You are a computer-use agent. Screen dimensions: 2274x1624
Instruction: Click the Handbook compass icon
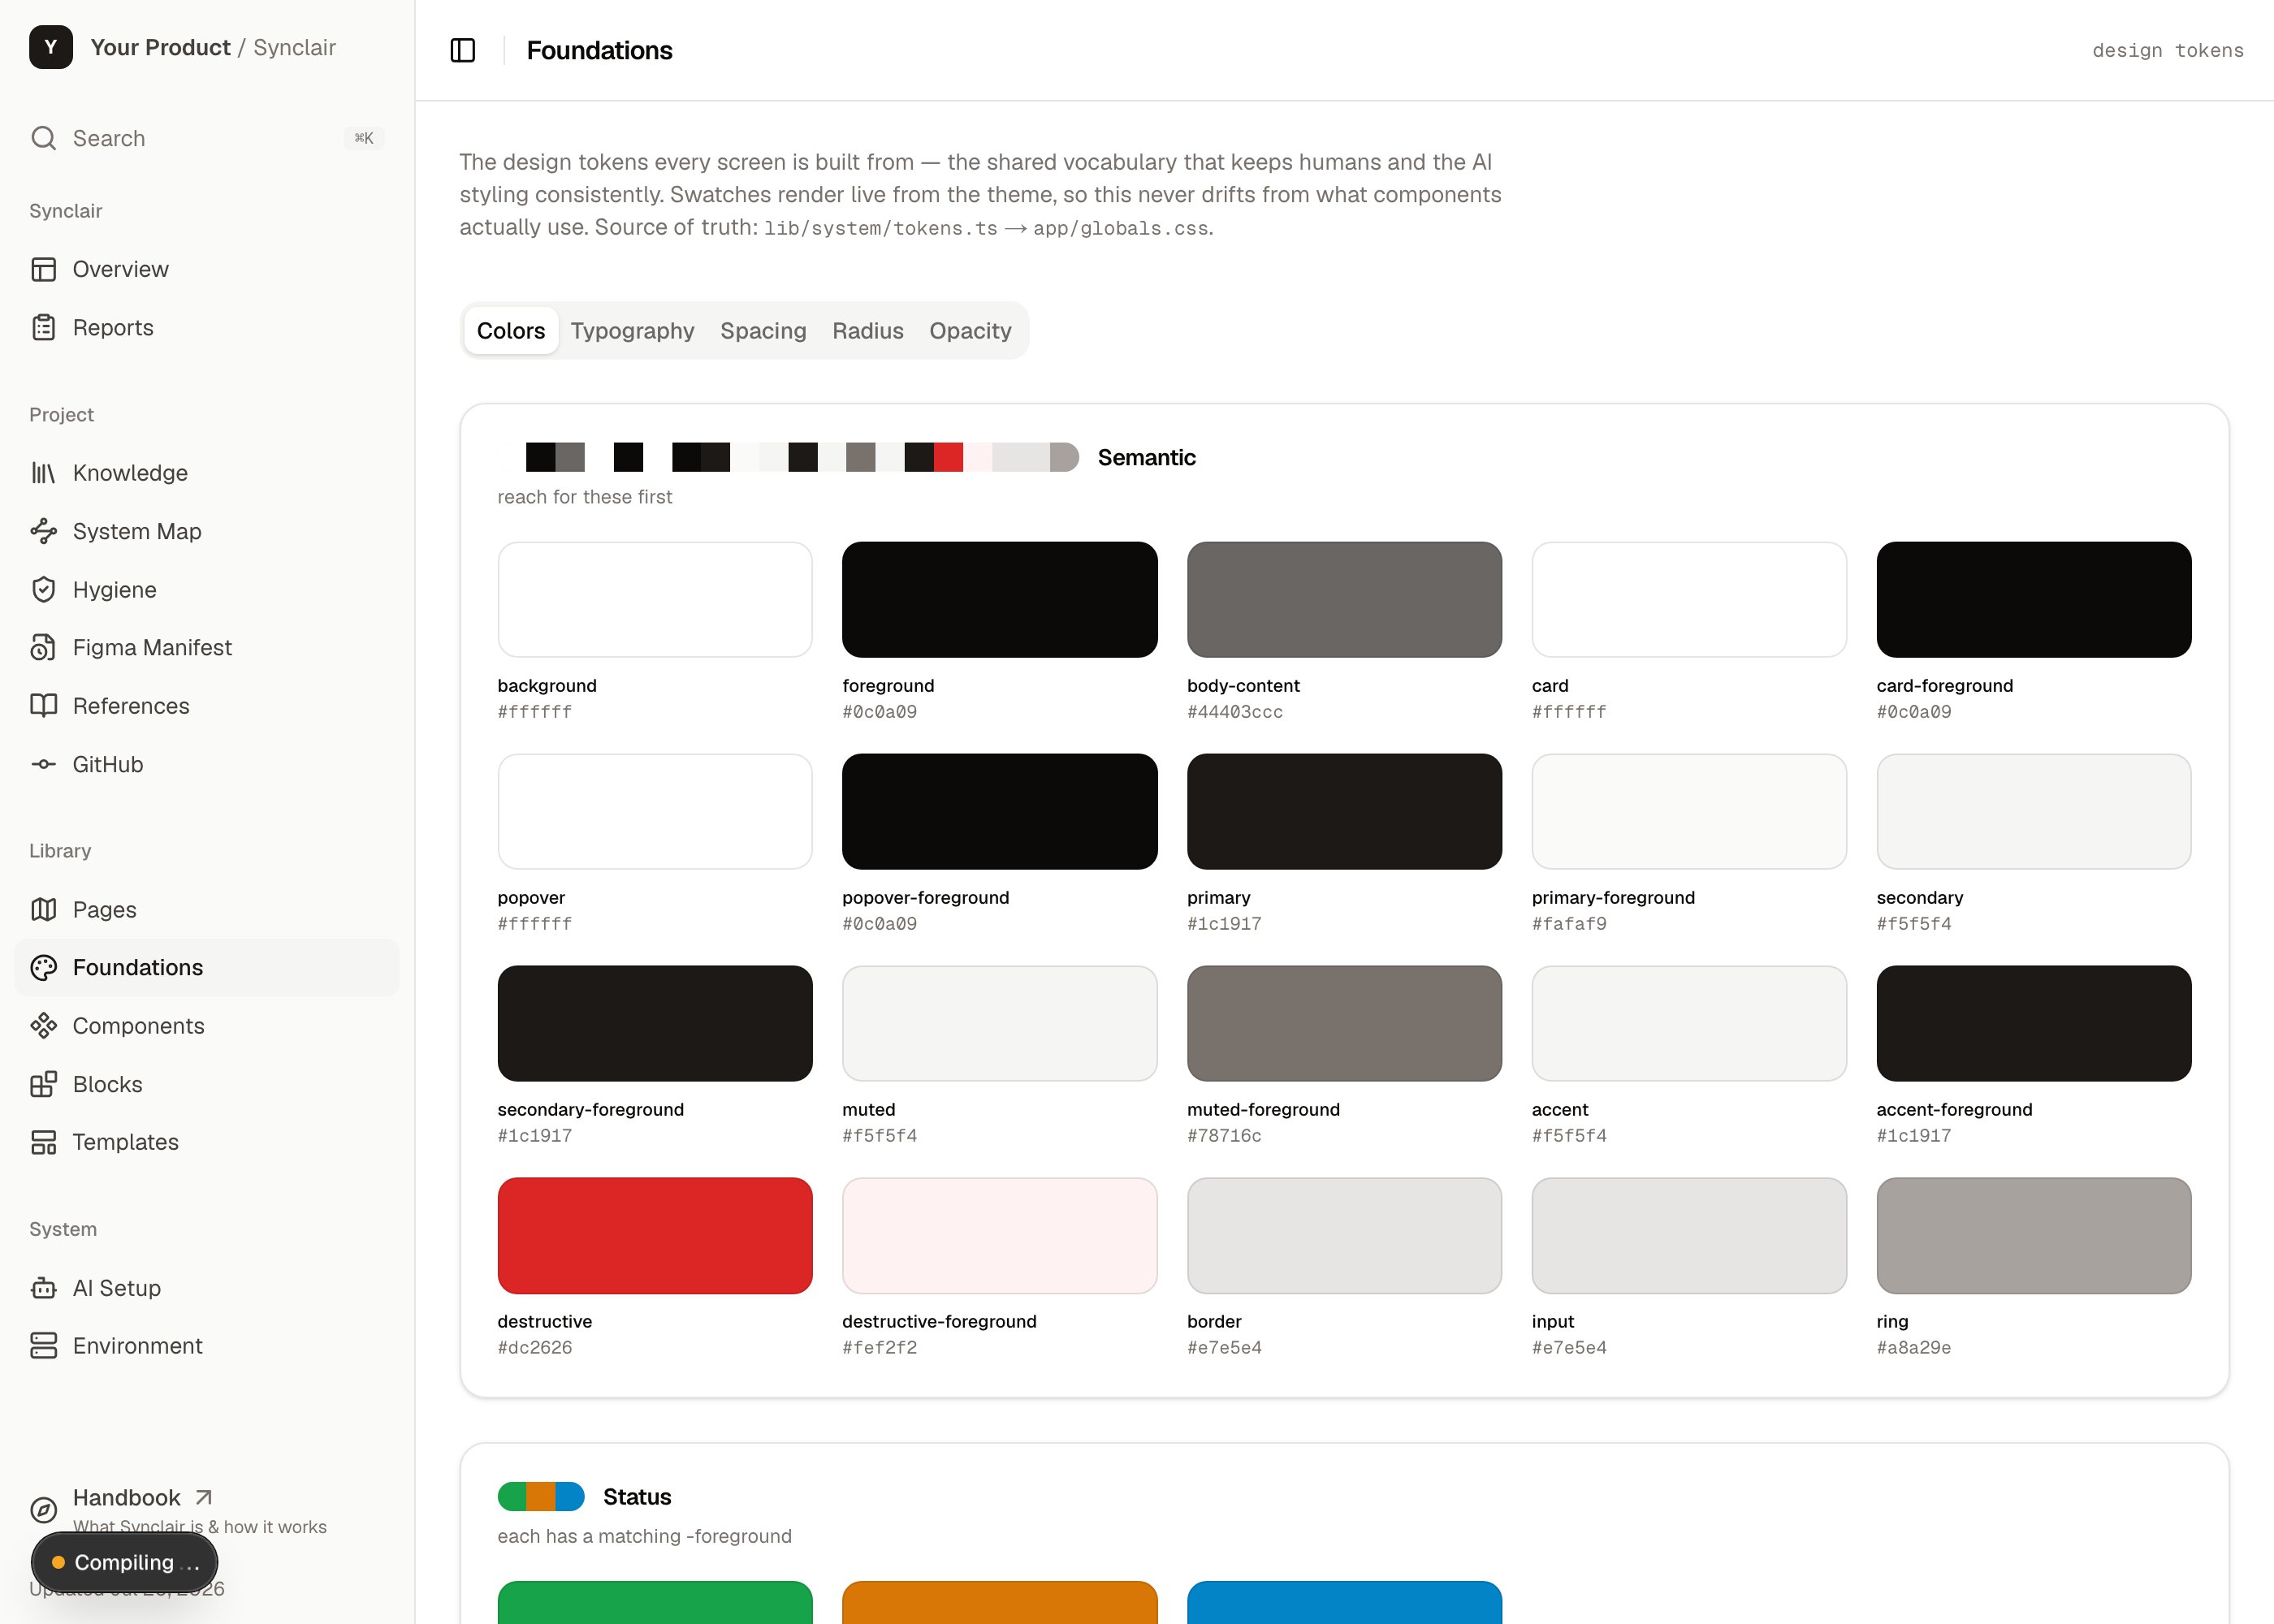[44, 1510]
